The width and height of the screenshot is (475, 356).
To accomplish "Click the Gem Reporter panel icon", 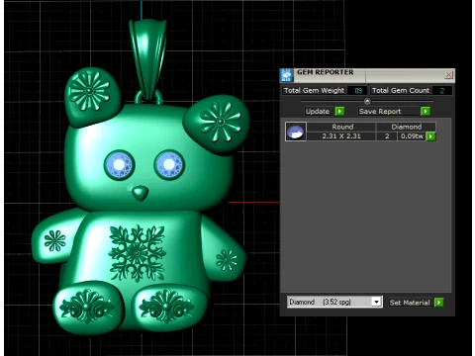I will [x=286, y=75].
